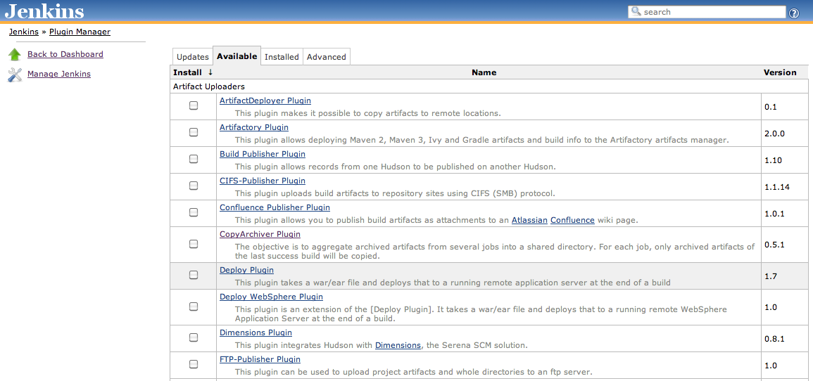Open the Build Publisher Plugin link

point(263,154)
